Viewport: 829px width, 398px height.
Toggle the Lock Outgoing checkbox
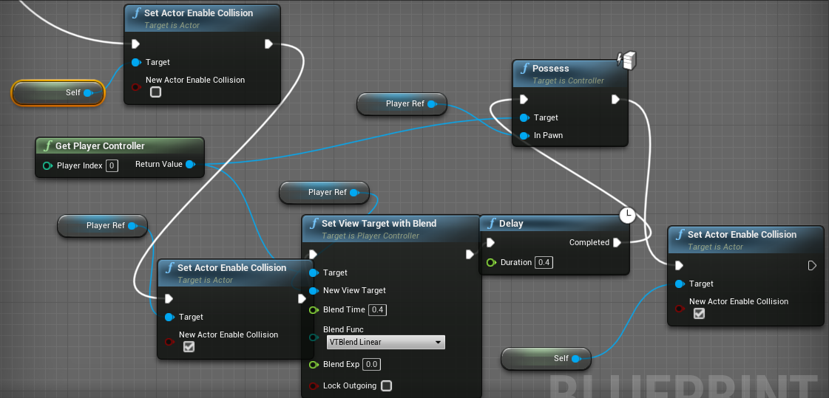[387, 386]
